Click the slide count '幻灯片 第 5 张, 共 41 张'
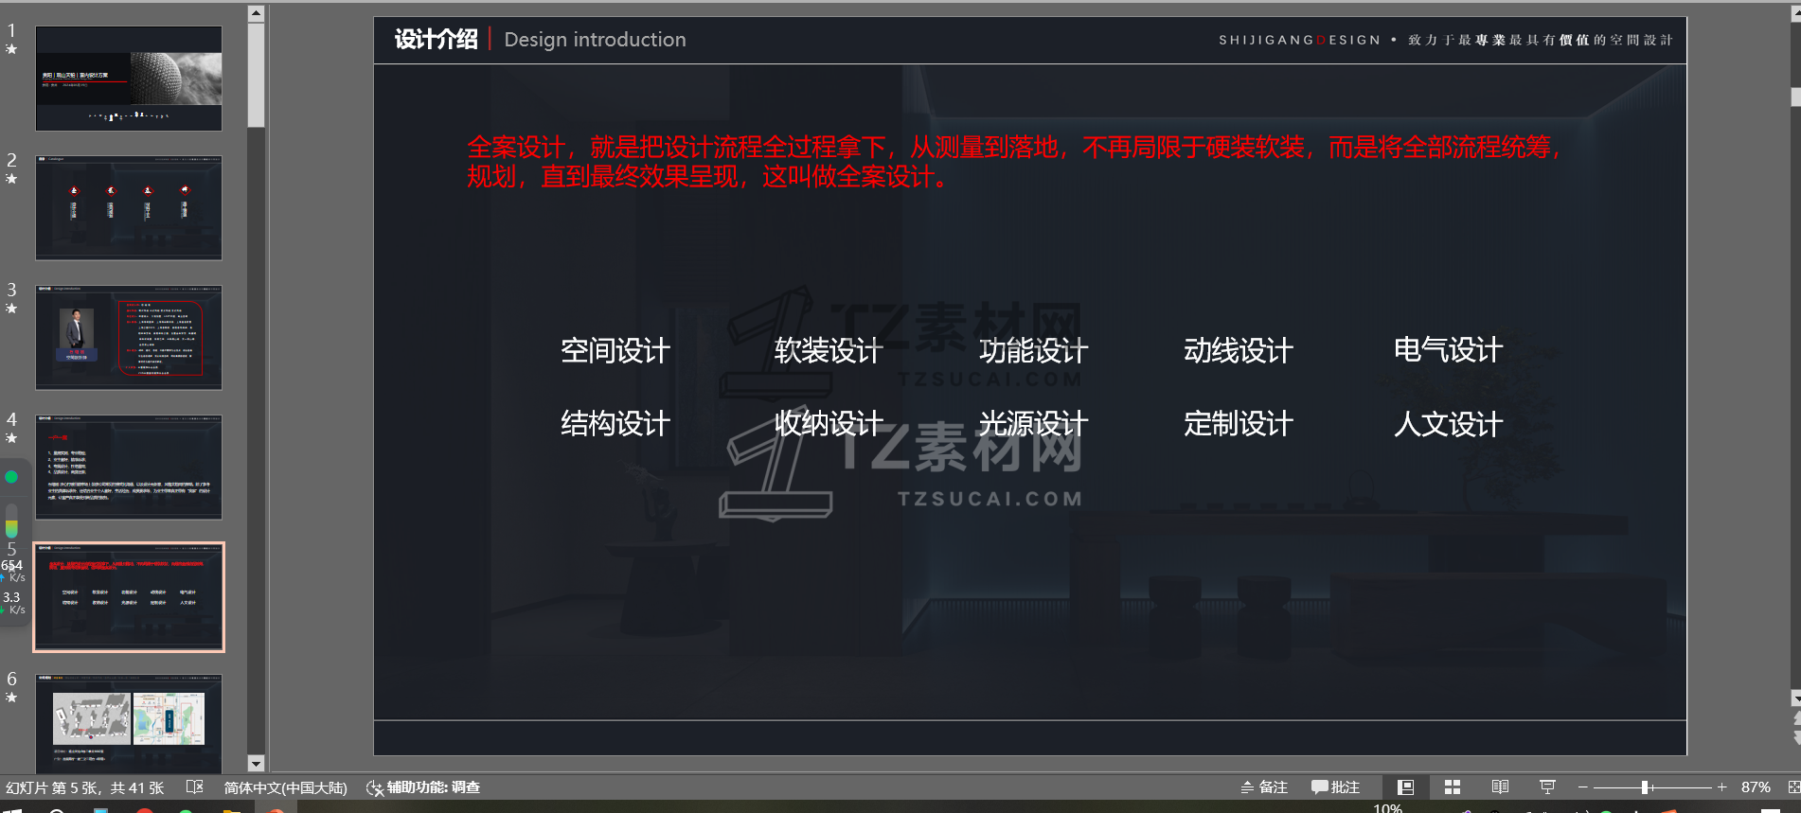 pyautogui.click(x=85, y=787)
